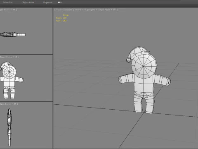Open the Selection ribbon tab
Viewport: 198px width, 149px height.
8,2
